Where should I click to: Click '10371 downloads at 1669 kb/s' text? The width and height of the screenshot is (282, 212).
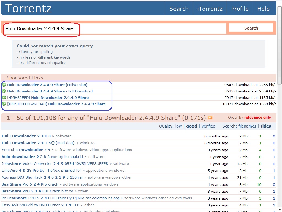(x=249, y=104)
